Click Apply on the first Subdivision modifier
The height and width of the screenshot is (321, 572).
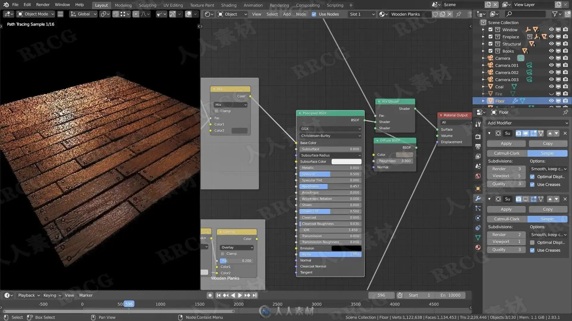(x=506, y=144)
